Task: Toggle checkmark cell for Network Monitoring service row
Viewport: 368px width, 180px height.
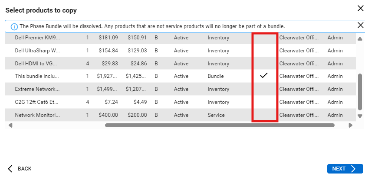Action: [264, 115]
